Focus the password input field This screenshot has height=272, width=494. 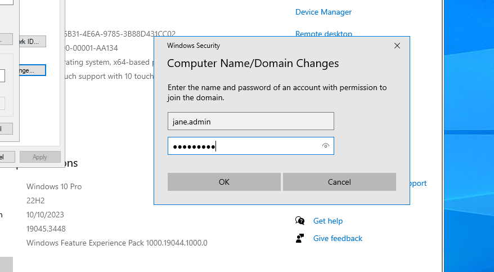[245, 146]
